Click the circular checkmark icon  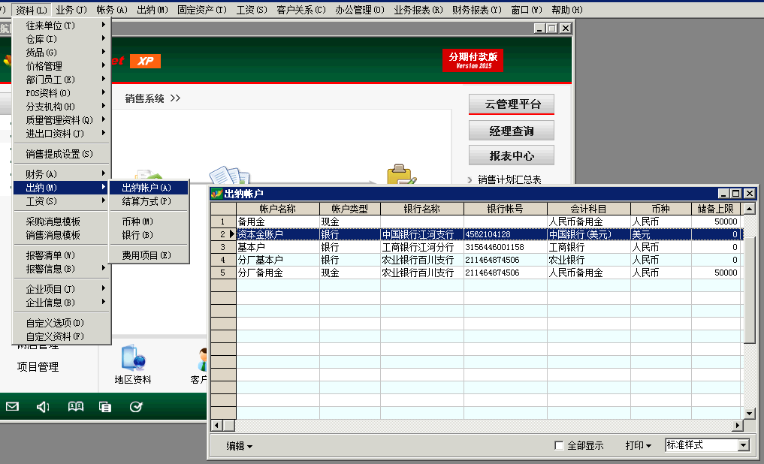(x=136, y=406)
